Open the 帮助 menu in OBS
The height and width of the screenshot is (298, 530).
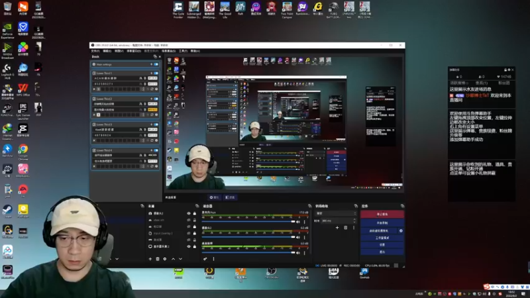(195, 51)
